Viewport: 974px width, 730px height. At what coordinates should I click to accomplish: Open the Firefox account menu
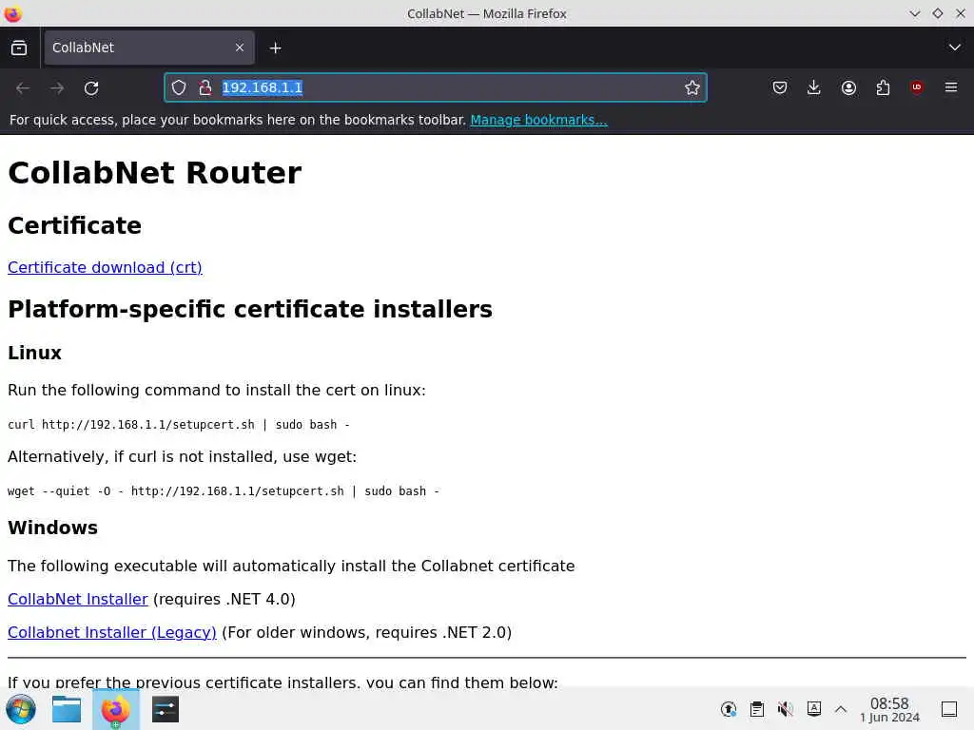848,87
